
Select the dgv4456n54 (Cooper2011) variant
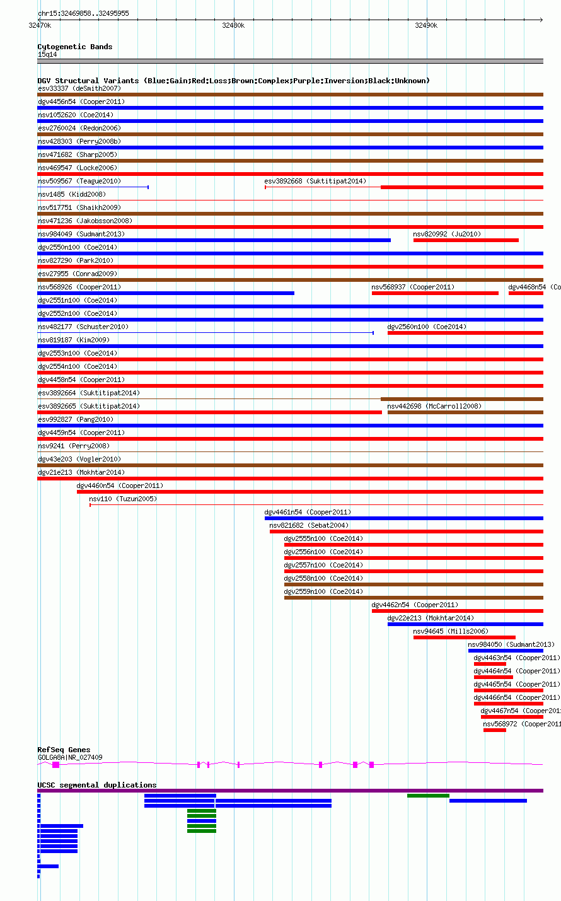click(290, 108)
